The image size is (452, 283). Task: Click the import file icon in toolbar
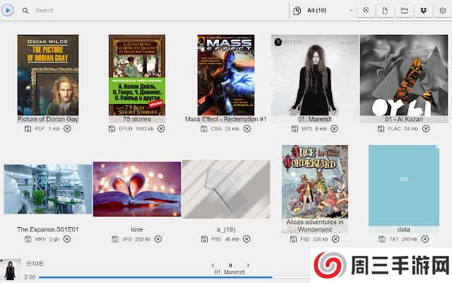[x=366, y=11]
